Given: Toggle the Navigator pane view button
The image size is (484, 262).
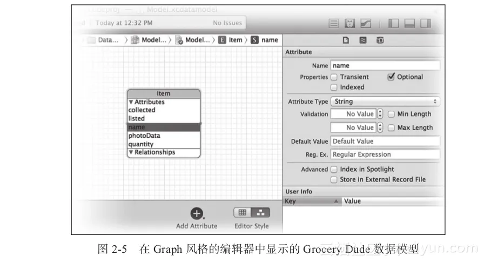Looking at the screenshot, I should (x=394, y=23).
